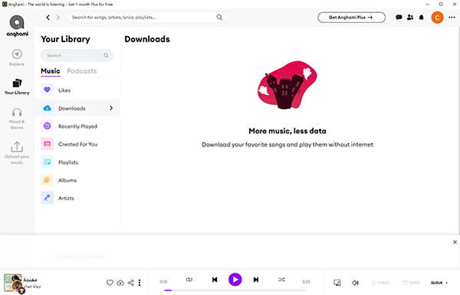Go back with the left arrow
Image resolution: width=460 pixels, height=295 pixels.
click(x=48, y=18)
